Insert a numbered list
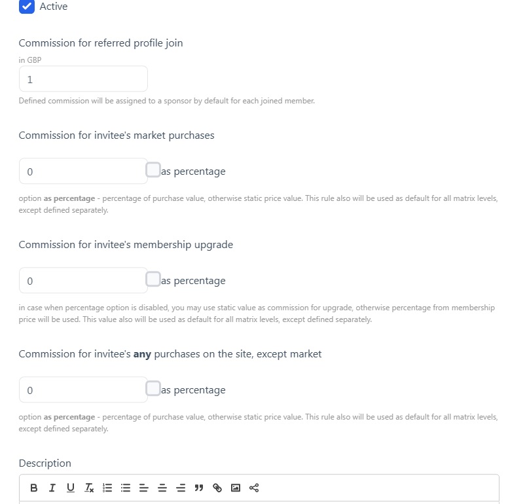 tap(107, 488)
